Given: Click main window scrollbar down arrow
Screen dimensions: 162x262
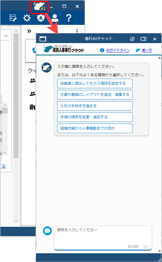Looking at the screenshot, I should coord(16,221).
